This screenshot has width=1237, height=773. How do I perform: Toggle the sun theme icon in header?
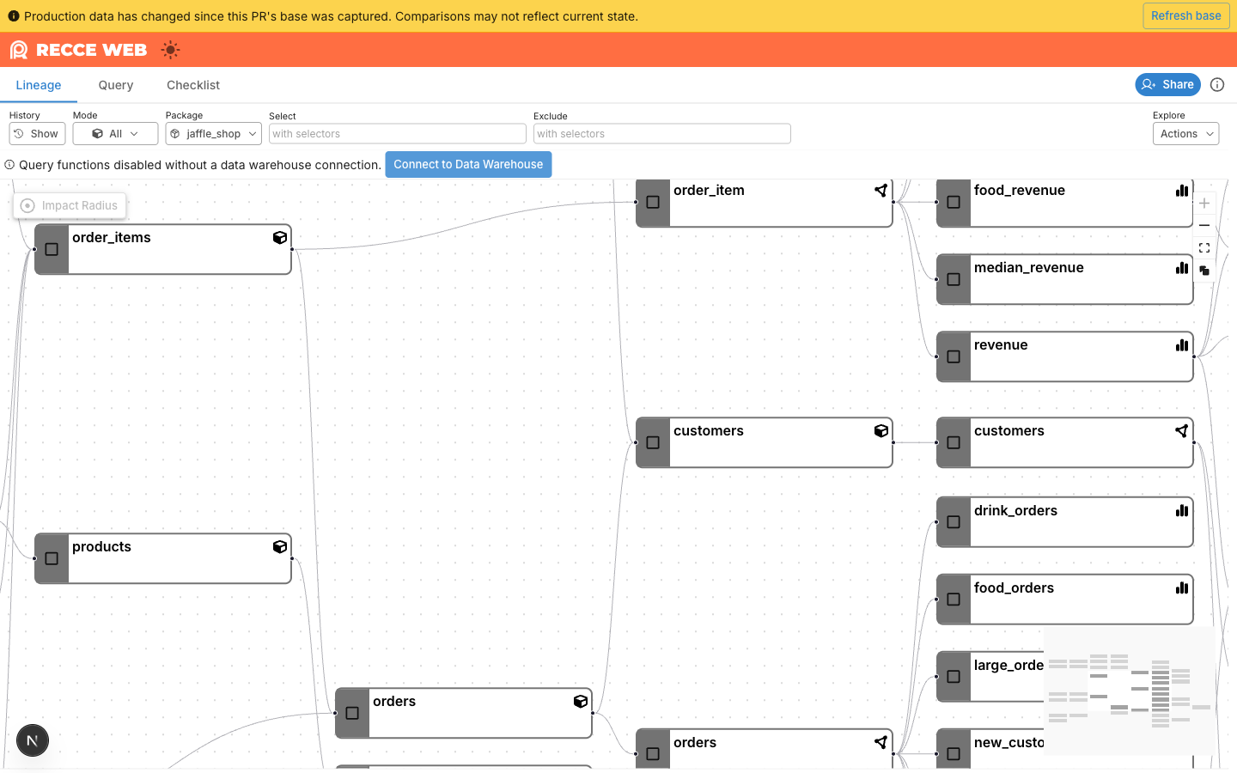click(171, 50)
